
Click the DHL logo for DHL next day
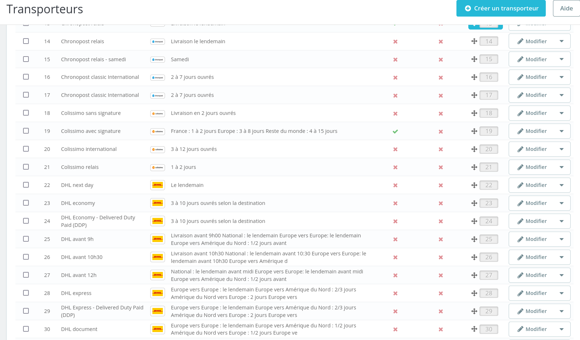pyautogui.click(x=157, y=185)
